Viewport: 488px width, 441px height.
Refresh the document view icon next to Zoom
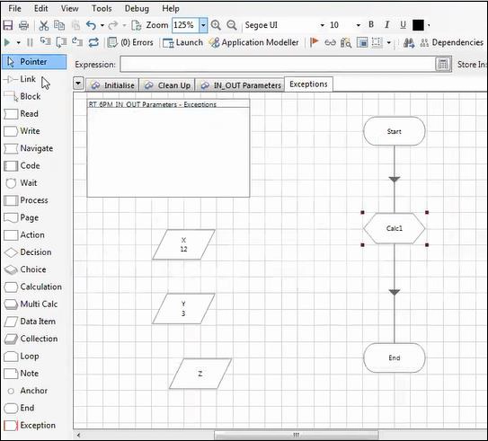tap(136, 25)
